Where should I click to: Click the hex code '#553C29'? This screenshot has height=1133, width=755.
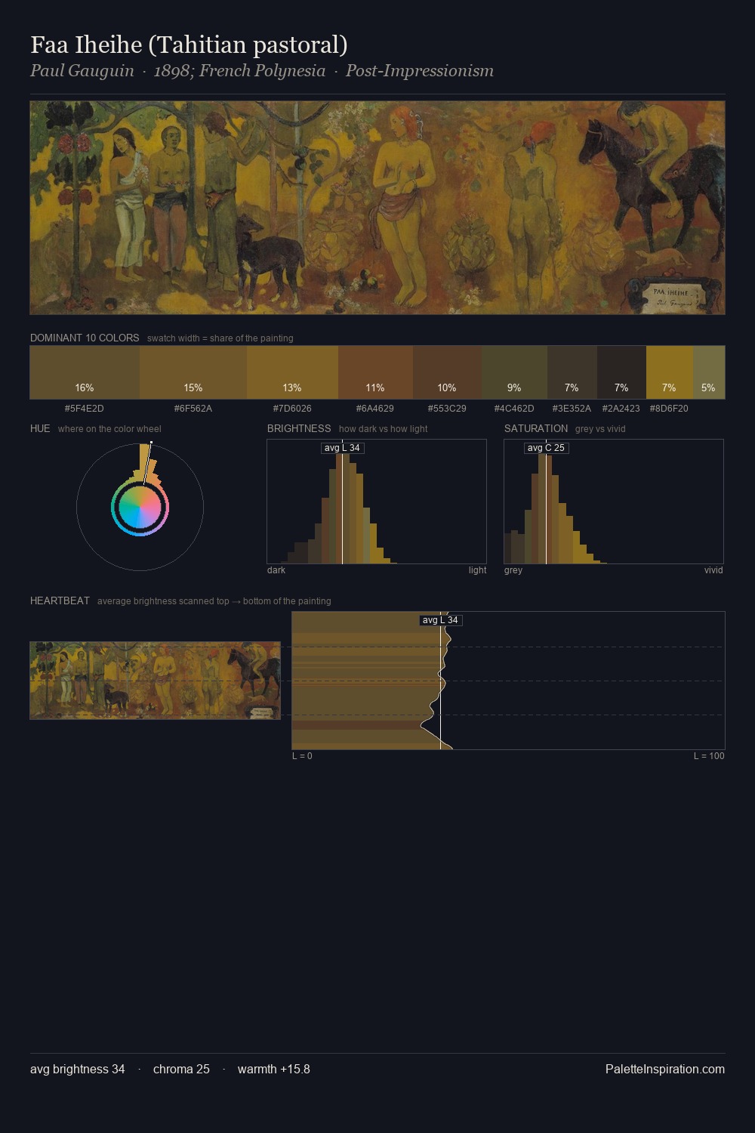pyautogui.click(x=447, y=409)
